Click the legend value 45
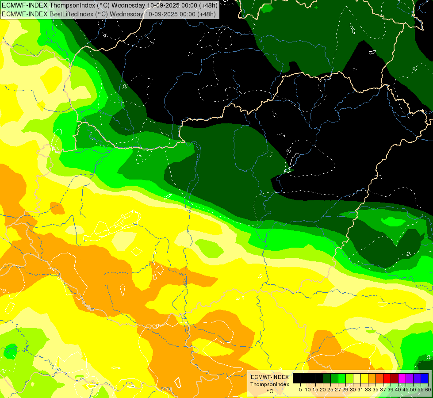The height and width of the screenshot is (398, 433). pos(406,390)
